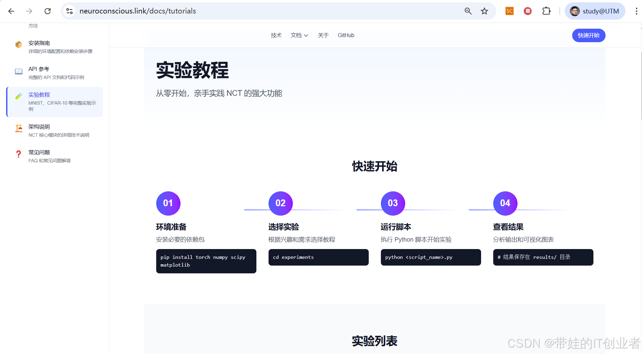Open the GitHub link
The height and width of the screenshot is (354, 642).
click(x=346, y=35)
